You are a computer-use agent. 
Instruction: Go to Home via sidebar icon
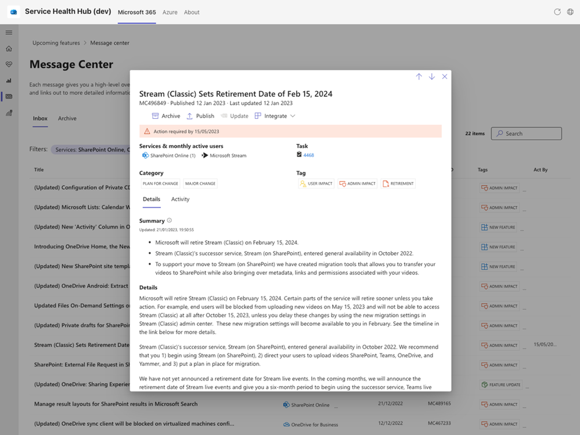9,48
